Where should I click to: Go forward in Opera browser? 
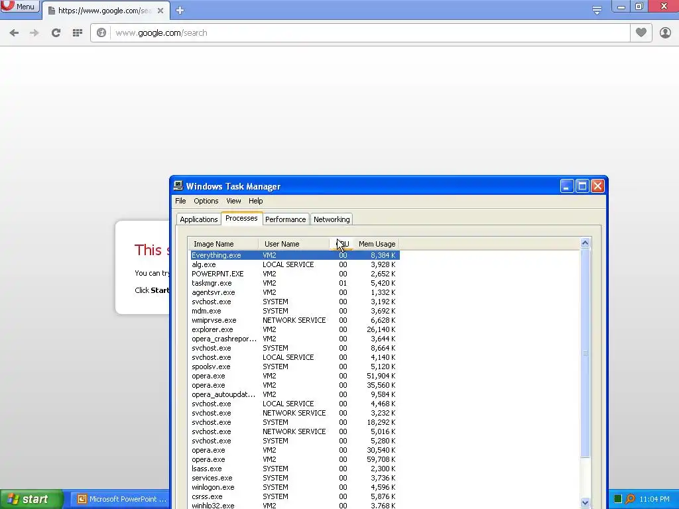34,33
